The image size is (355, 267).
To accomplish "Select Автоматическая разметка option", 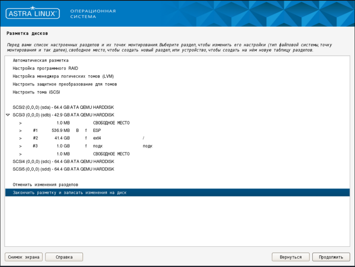I will point(41,60).
